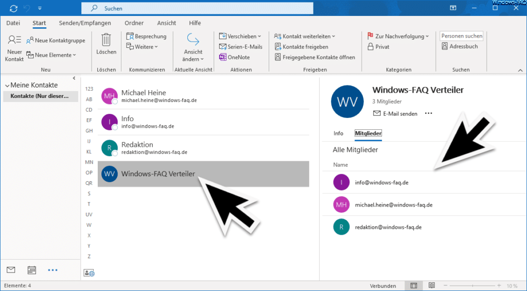
Task: Collapse the ribbon with the chevron
Action: (520, 71)
